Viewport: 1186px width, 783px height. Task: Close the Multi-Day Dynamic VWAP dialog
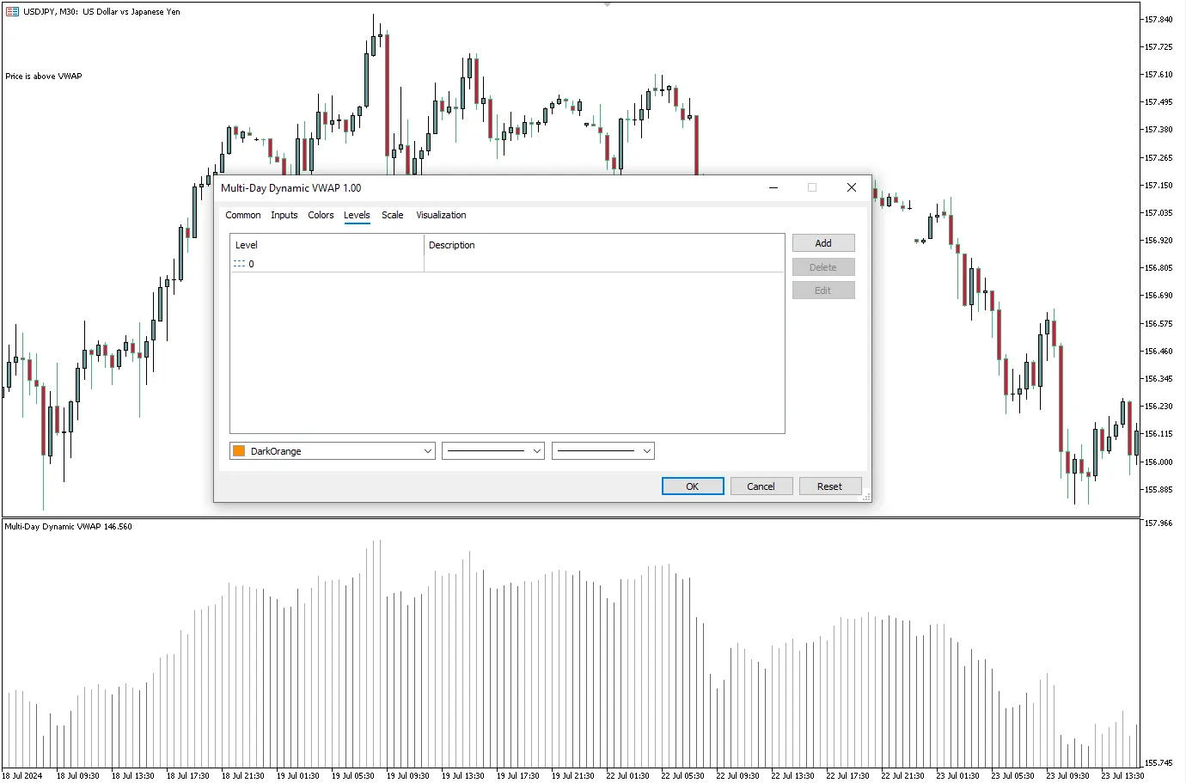tap(852, 187)
